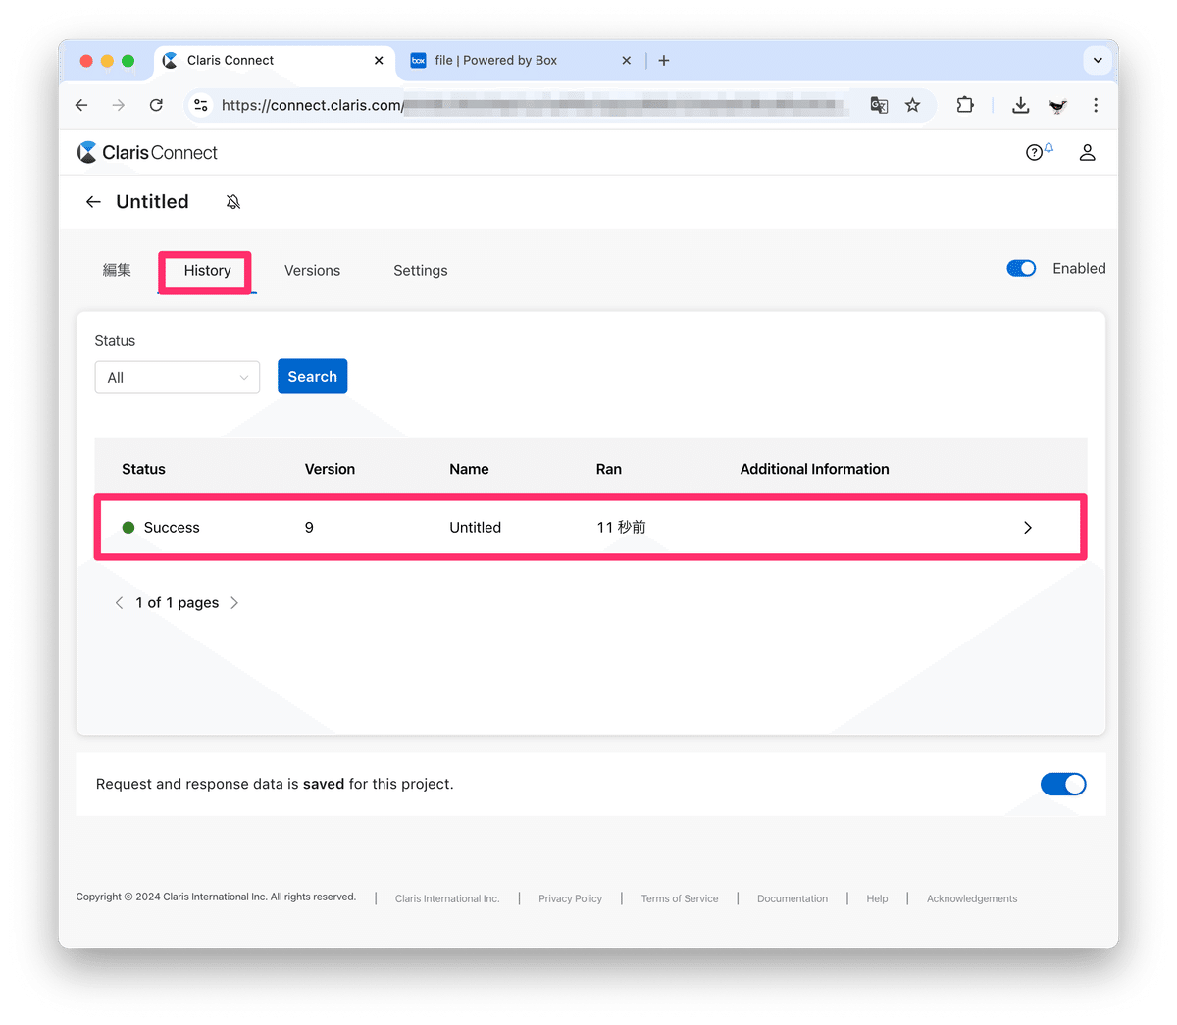The width and height of the screenshot is (1177, 1025).
Task: Open the Chrome tab search chevron
Action: pyautogui.click(x=1097, y=60)
